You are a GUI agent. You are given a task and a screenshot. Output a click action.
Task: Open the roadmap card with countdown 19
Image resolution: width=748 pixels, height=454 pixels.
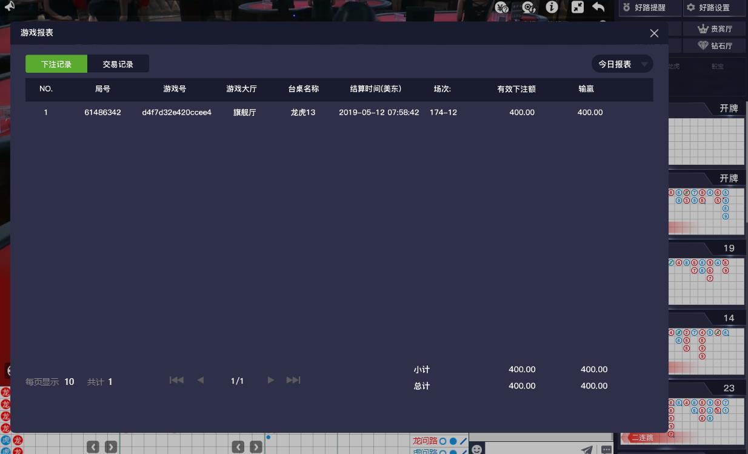click(706, 275)
